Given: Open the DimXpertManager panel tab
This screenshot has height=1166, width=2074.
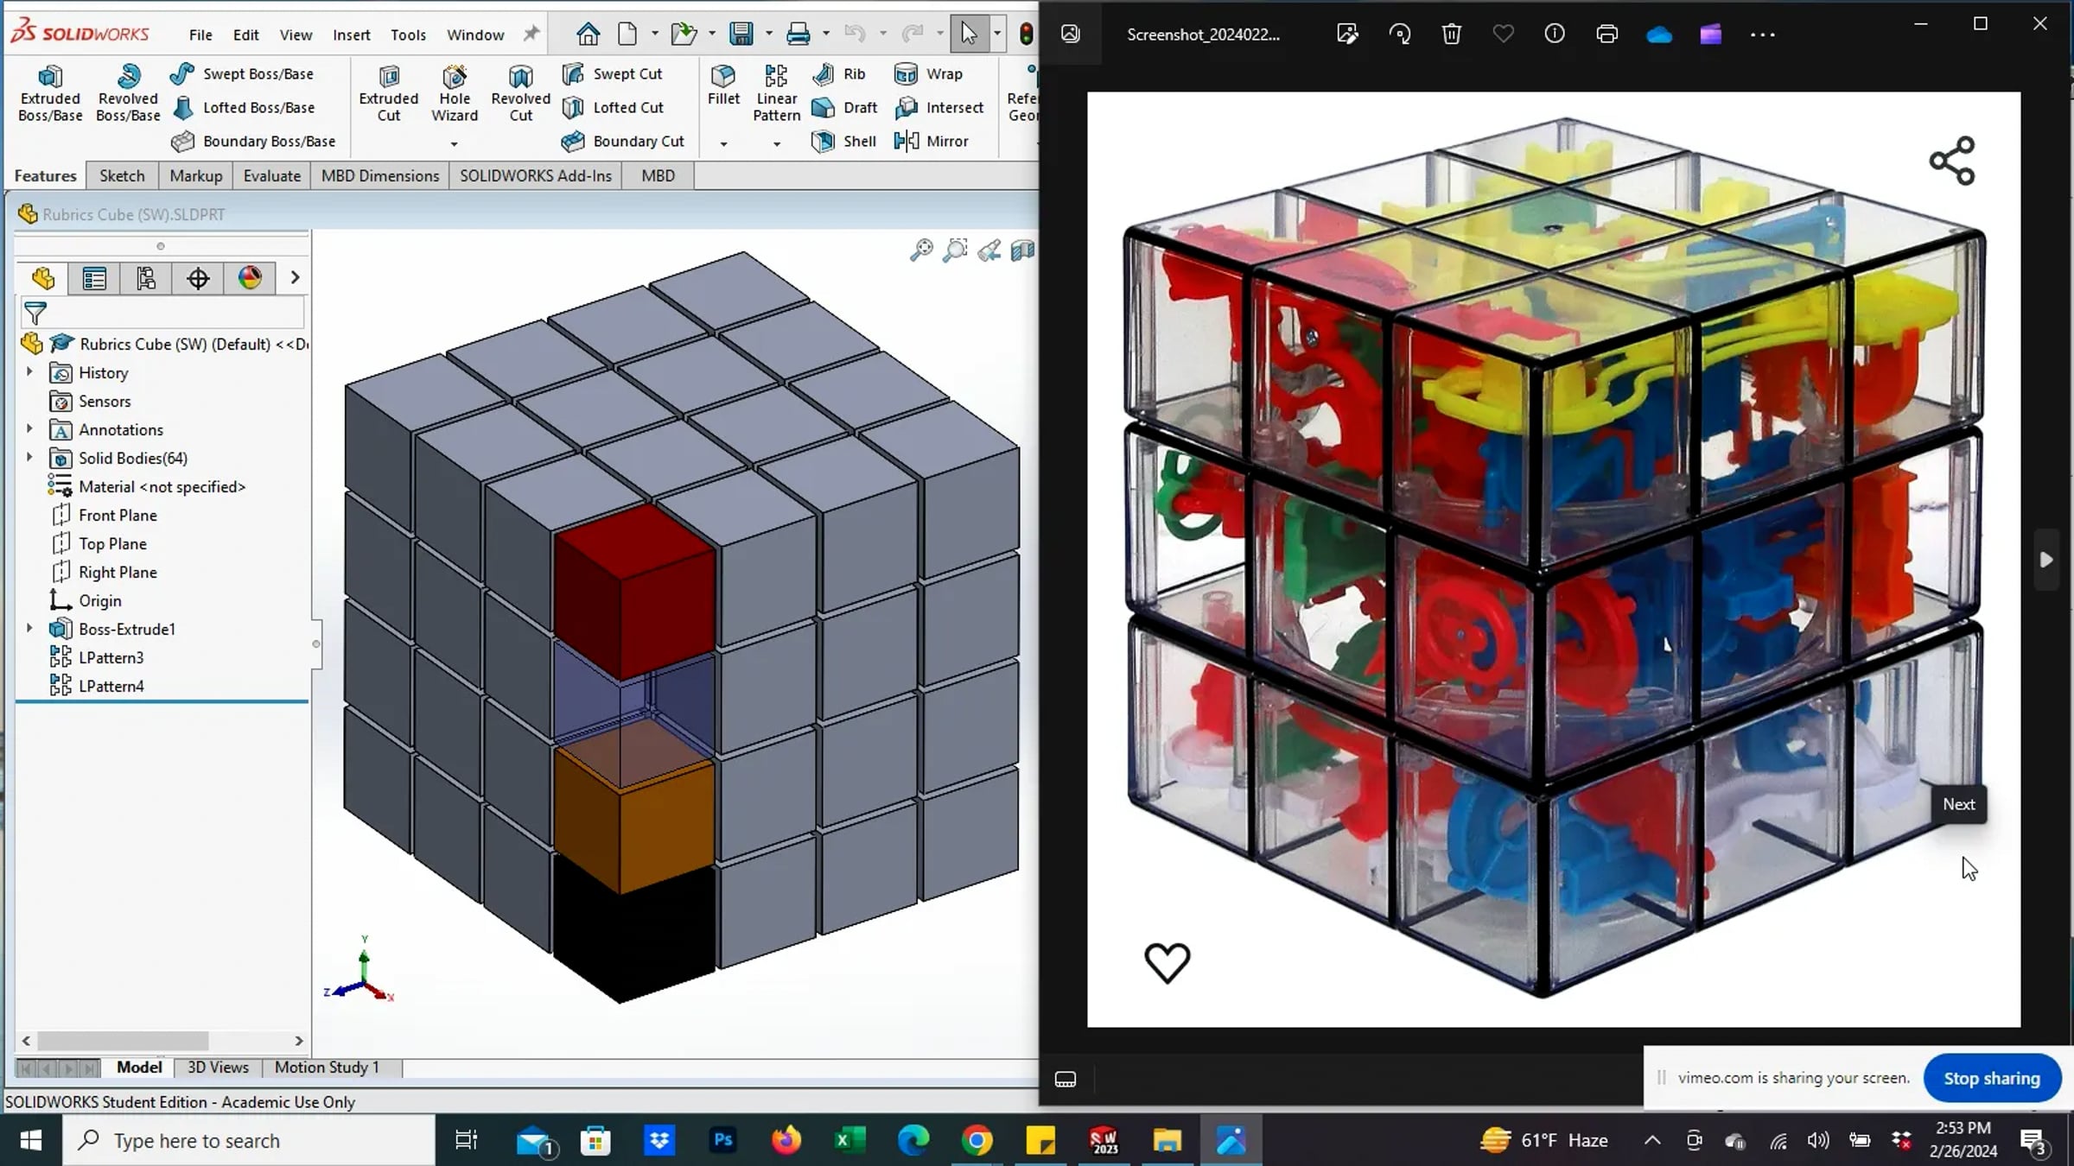Looking at the screenshot, I should (x=198, y=278).
